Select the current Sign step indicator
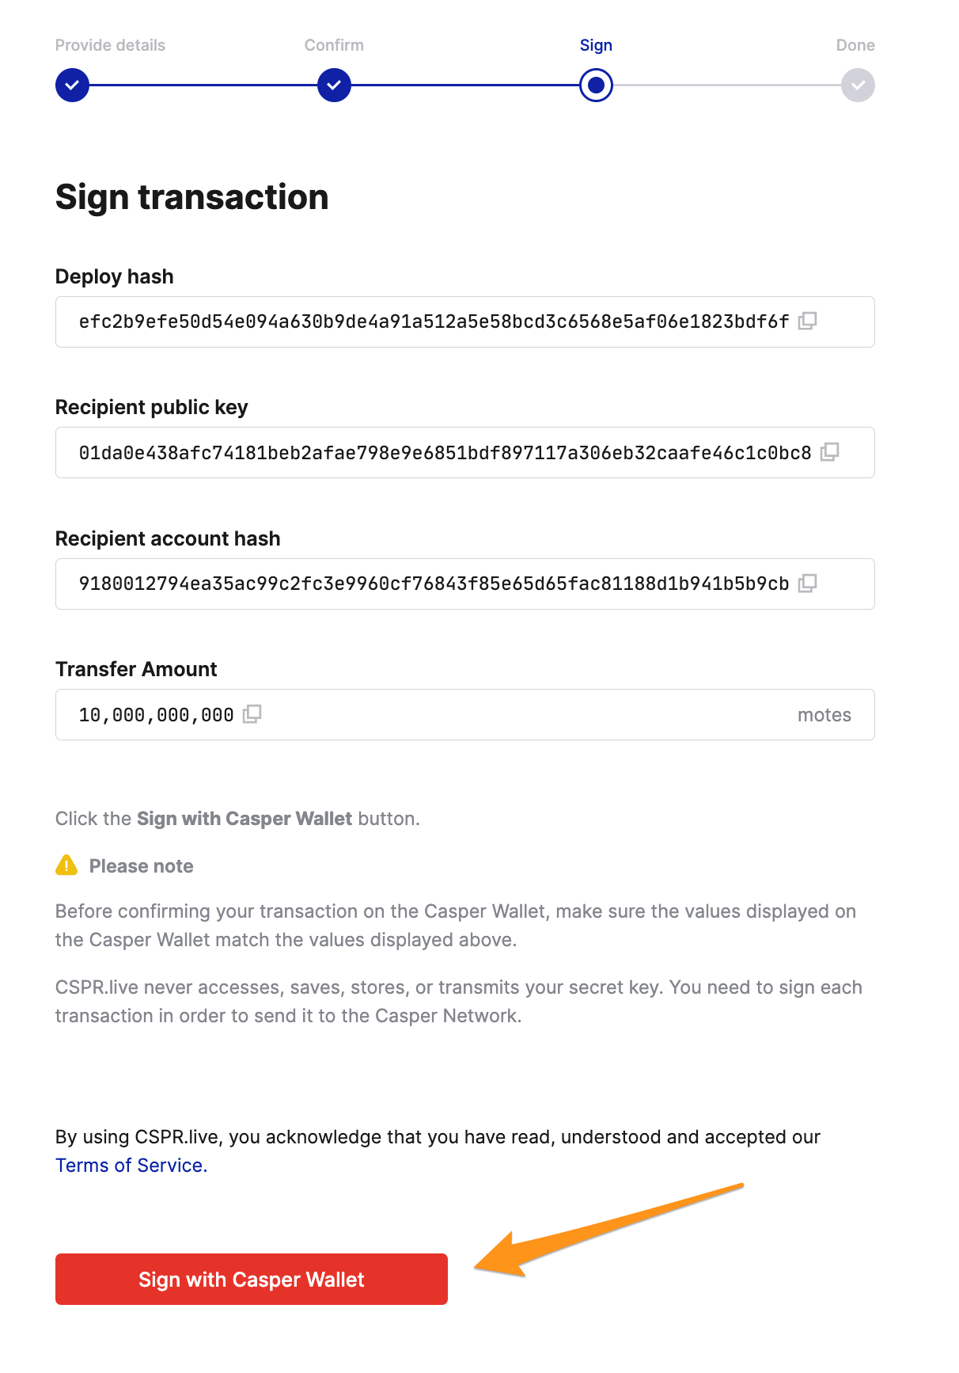 click(x=596, y=85)
